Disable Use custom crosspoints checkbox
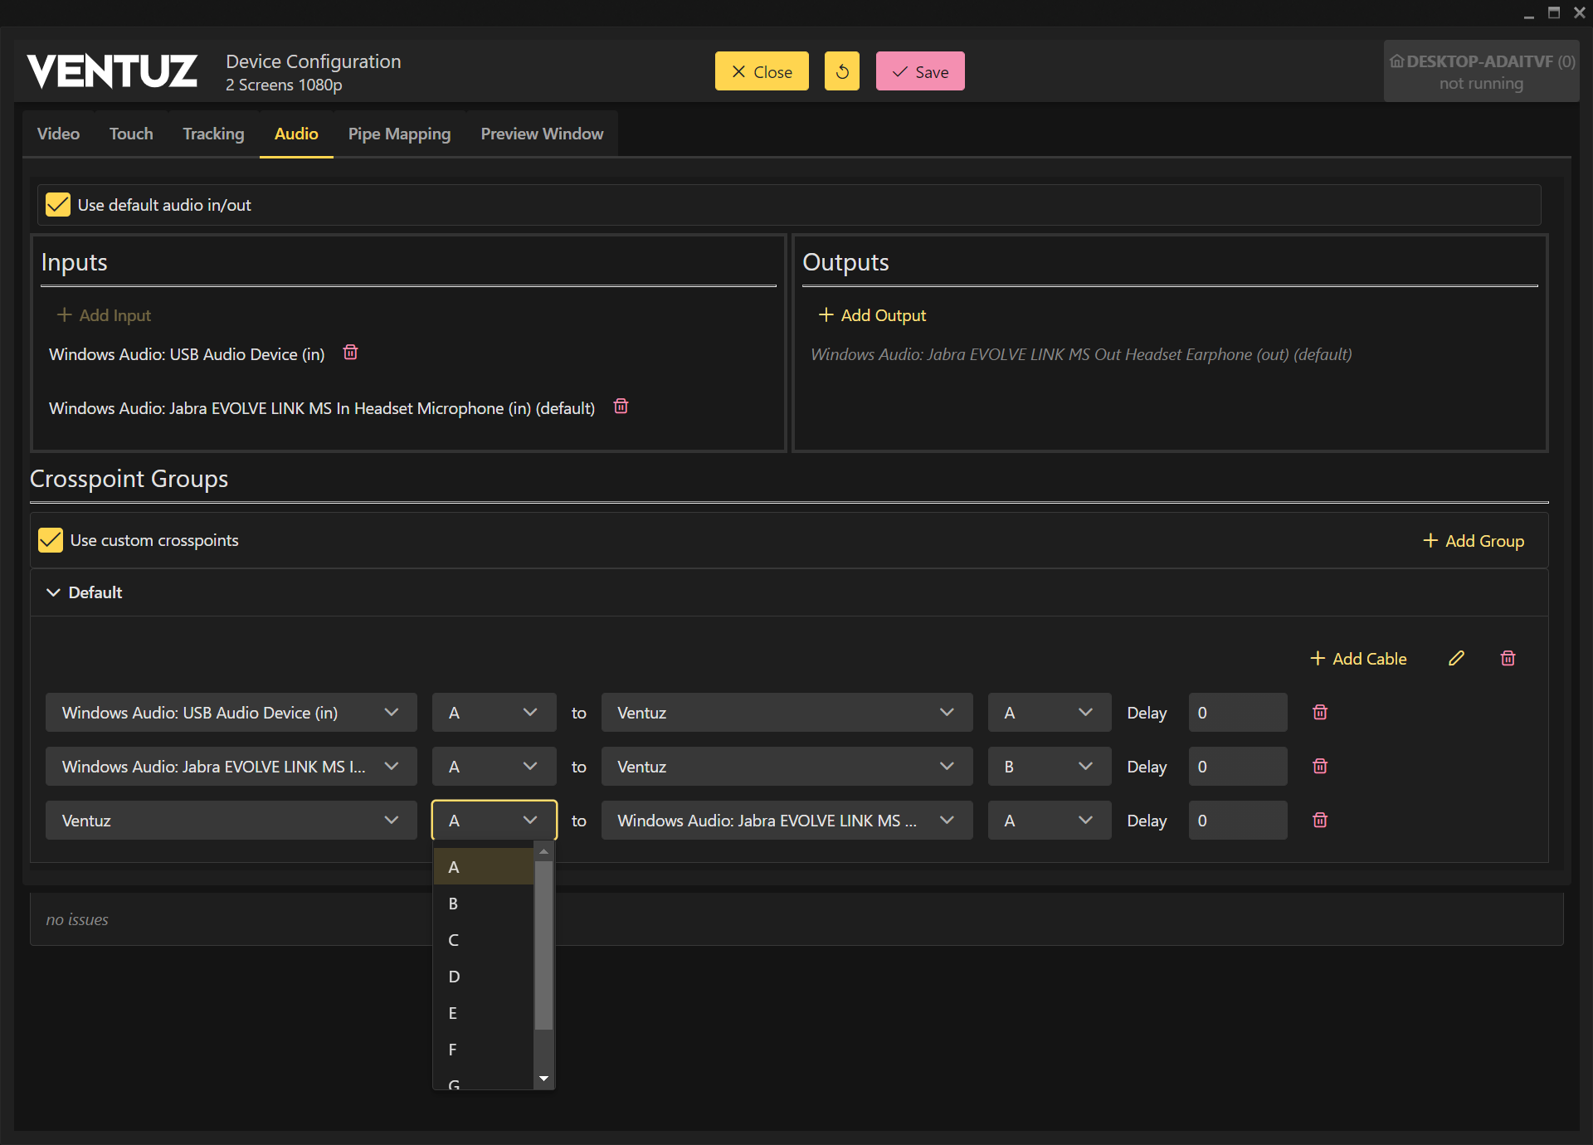Viewport: 1593px width, 1145px height. click(51, 540)
